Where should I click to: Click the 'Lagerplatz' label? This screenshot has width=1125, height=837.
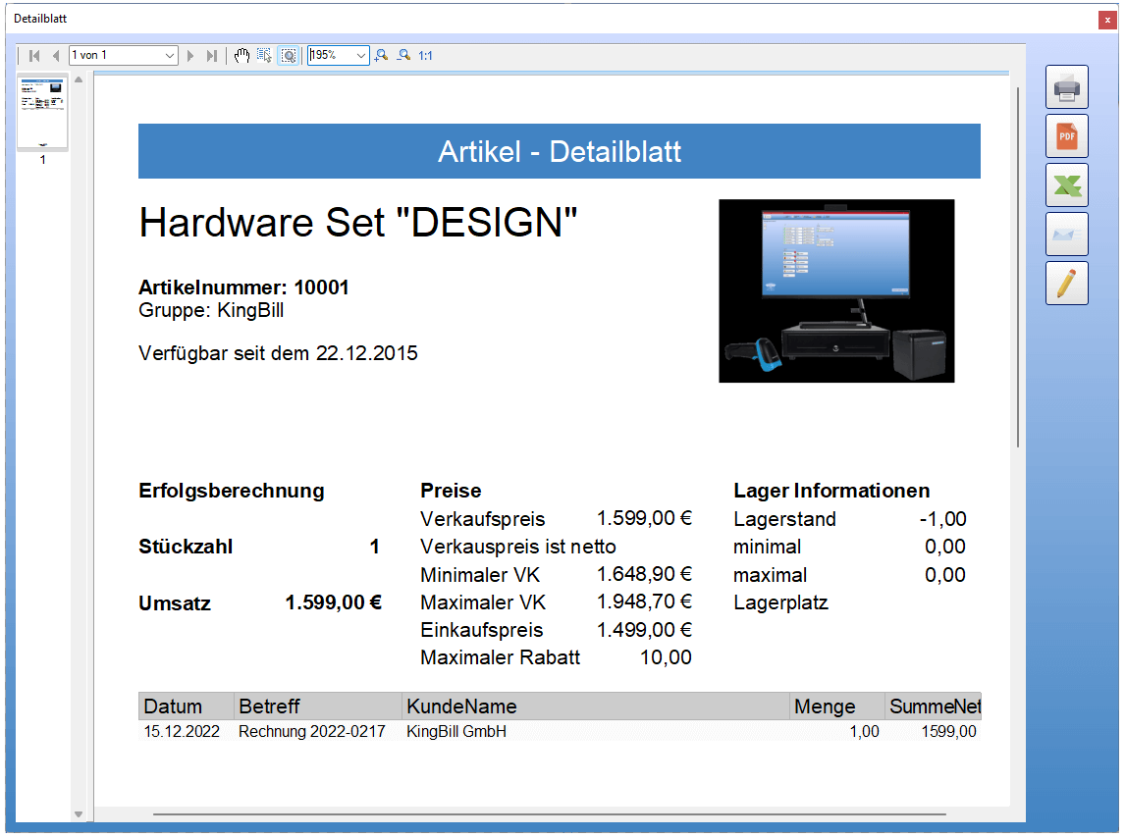[x=780, y=602]
